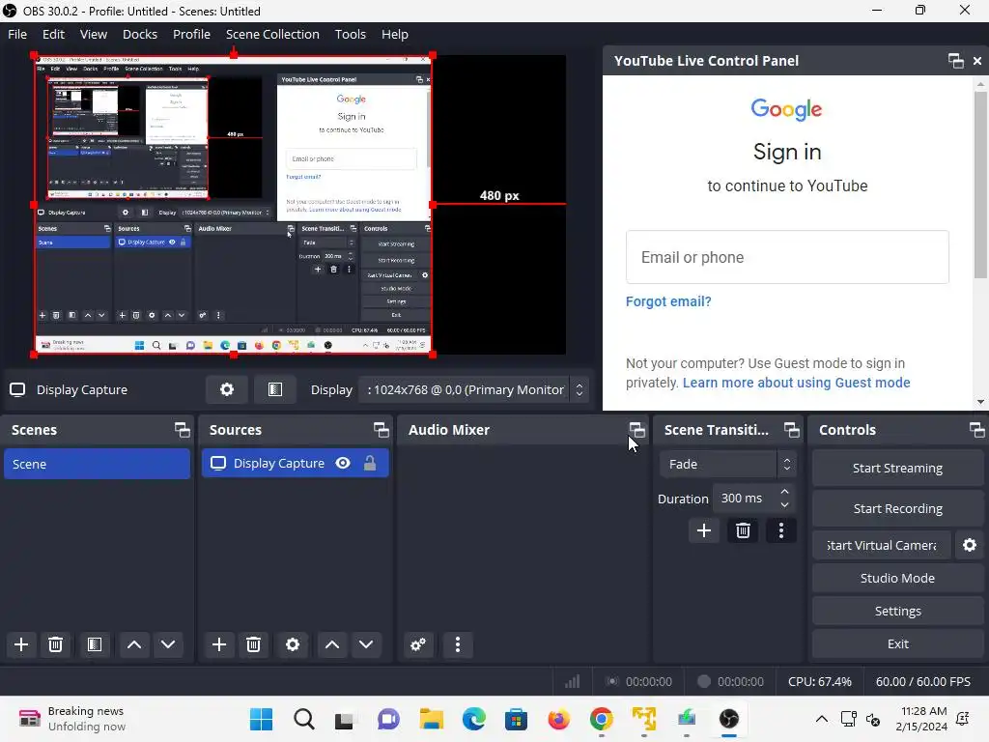Open the View menu

pyautogui.click(x=94, y=34)
